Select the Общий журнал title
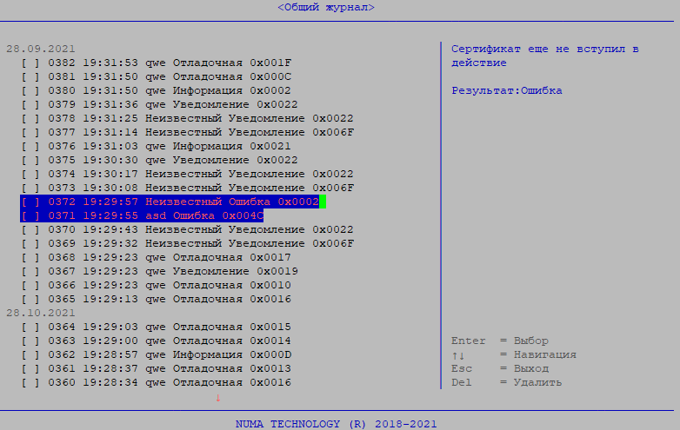Image resolution: width=680 pixels, height=430 pixels. click(x=326, y=7)
